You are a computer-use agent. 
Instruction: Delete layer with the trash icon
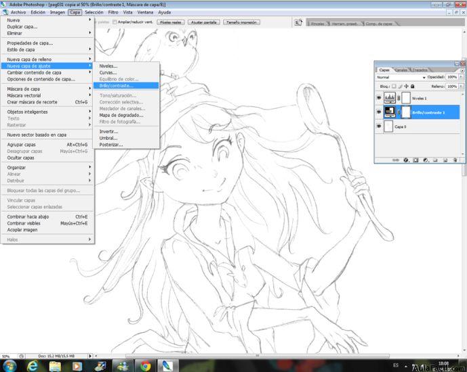click(x=455, y=160)
